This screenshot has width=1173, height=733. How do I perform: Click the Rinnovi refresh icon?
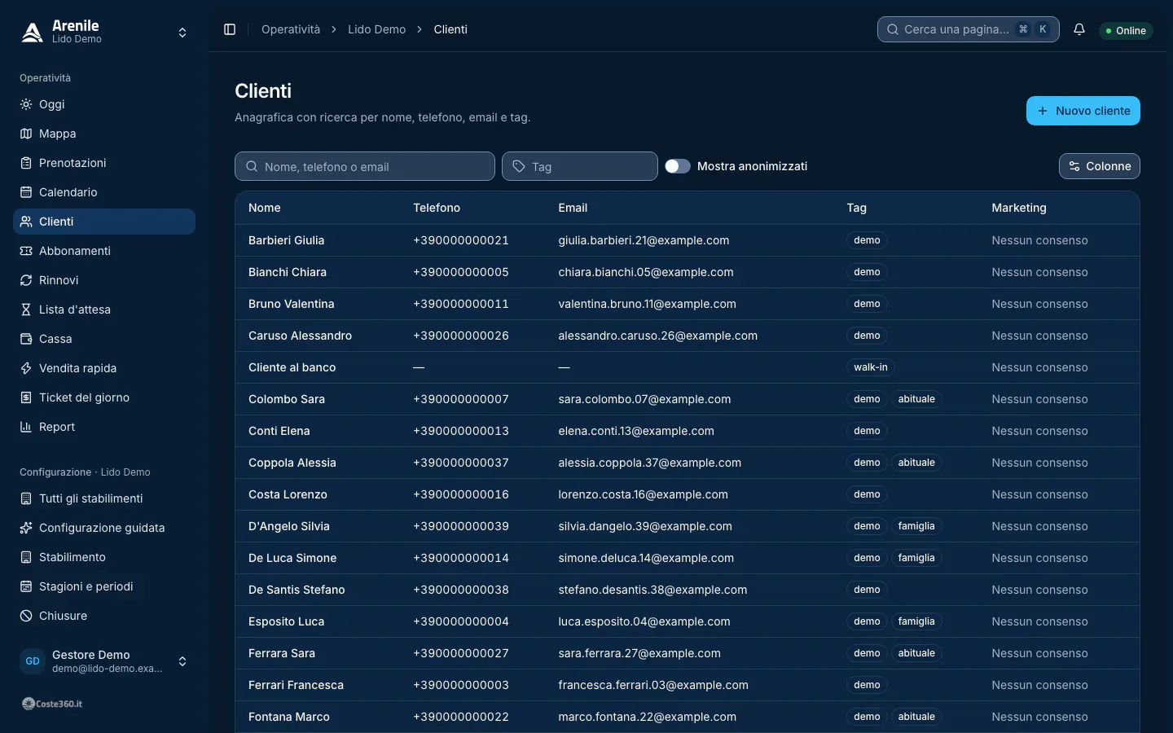(26, 280)
